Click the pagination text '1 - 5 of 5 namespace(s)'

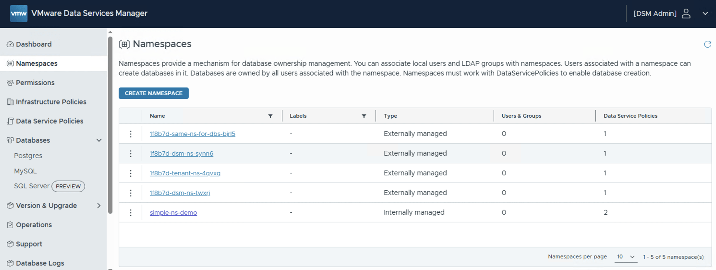673,257
